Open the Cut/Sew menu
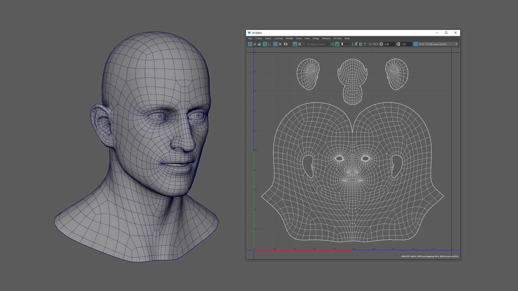 (x=278, y=38)
